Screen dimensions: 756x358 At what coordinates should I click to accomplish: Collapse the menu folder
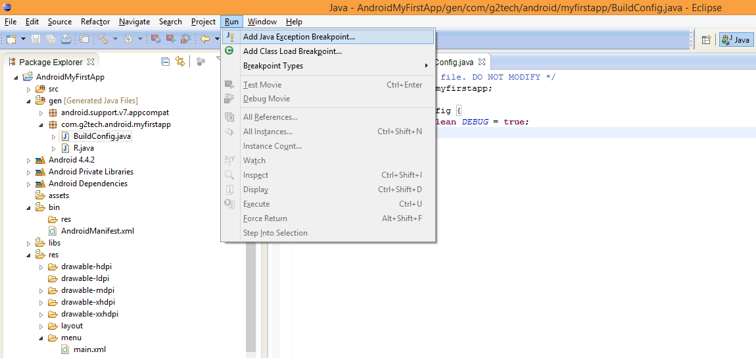pos(41,338)
